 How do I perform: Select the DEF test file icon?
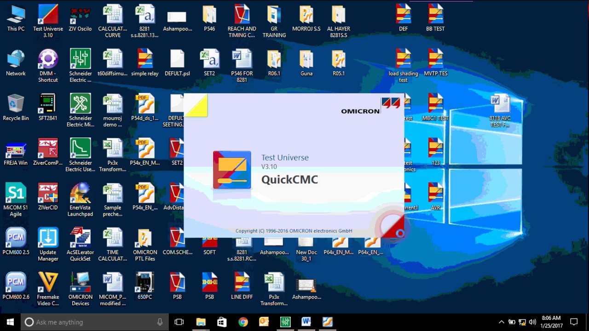click(403, 18)
